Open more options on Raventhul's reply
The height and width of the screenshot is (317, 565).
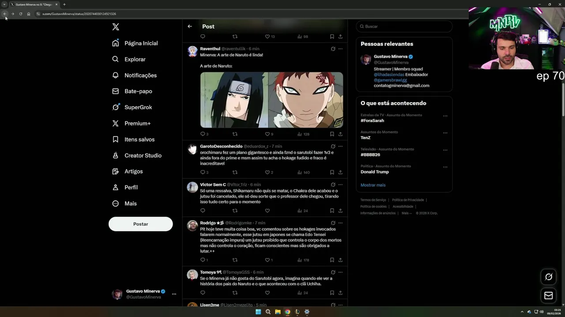tap(340, 49)
